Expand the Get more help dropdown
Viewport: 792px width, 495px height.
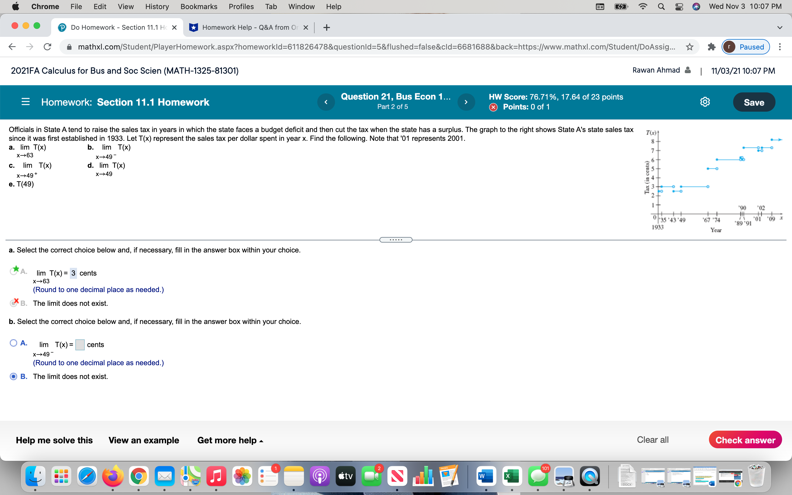pos(230,440)
